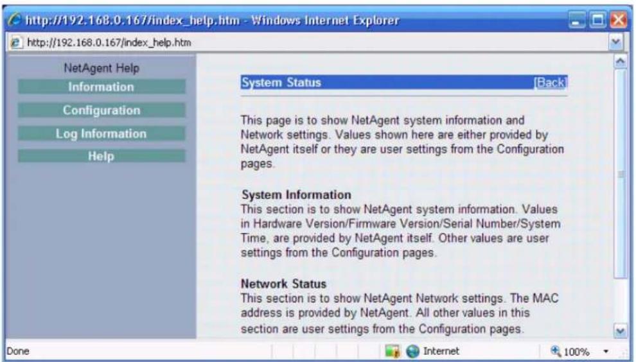Viewport: 636px width, 362px height.
Task: Close the Internet Explorer window
Action: click(619, 20)
